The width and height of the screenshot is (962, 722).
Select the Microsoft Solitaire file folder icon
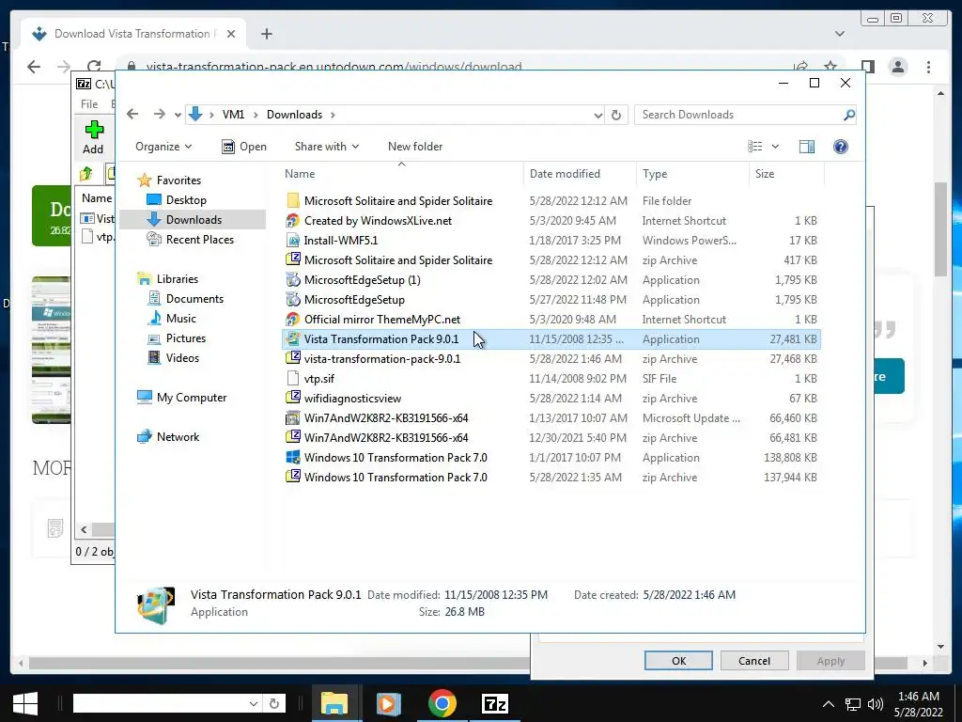(x=293, y=201)
